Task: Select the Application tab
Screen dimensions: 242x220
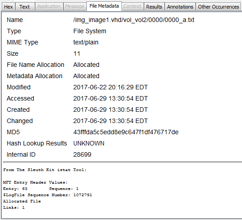Action: tap(49, 7)
